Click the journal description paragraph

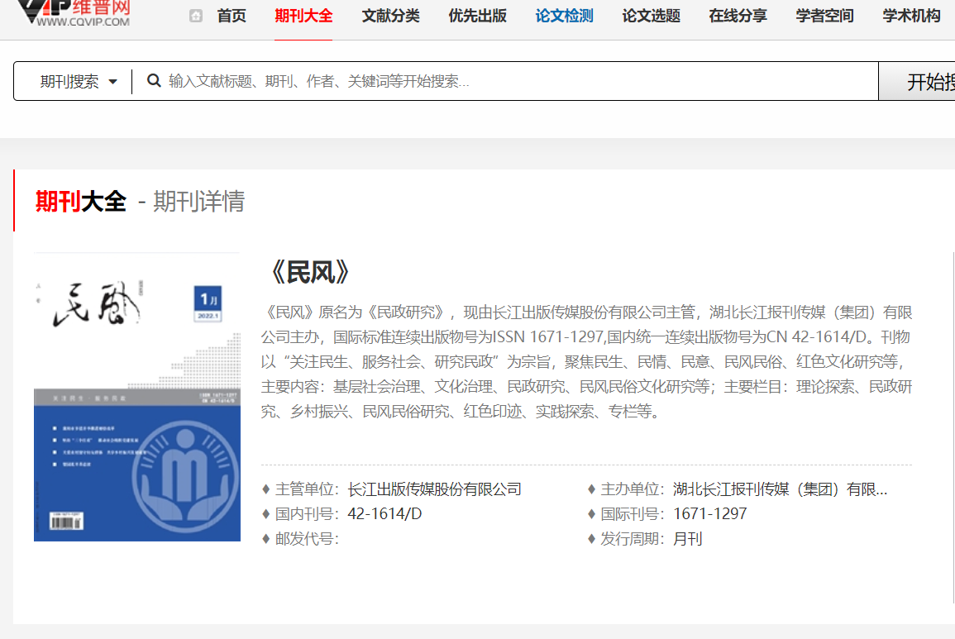586,362
